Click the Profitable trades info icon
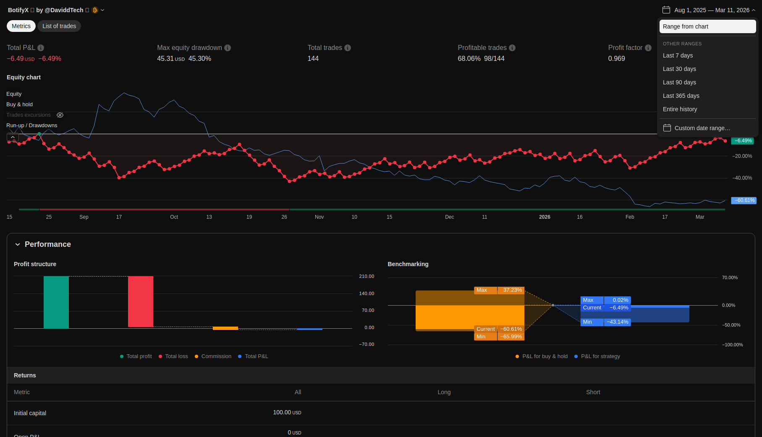The width and height of the screenshot is (762, 437). pyautogui.click(x=512, y=48)
